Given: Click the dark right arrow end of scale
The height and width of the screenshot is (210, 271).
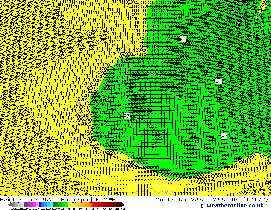Looking at the screenshot, I should click(123, 205).
